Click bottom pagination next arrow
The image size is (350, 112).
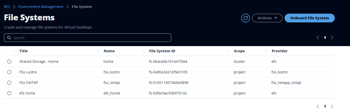[332, 106]
